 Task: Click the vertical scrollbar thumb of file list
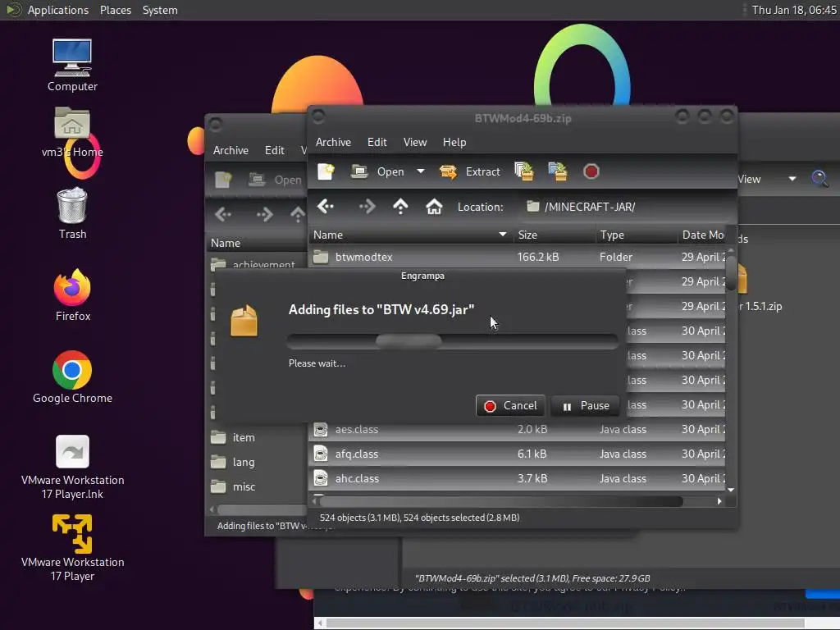[731, 273]
